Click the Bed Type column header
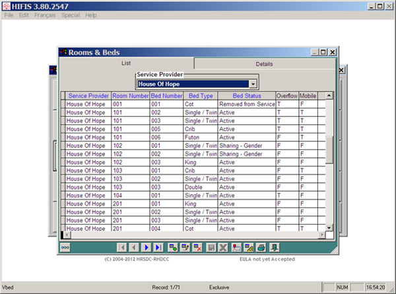The height and width of the screenshot is (294, 396). pos(201,96)
